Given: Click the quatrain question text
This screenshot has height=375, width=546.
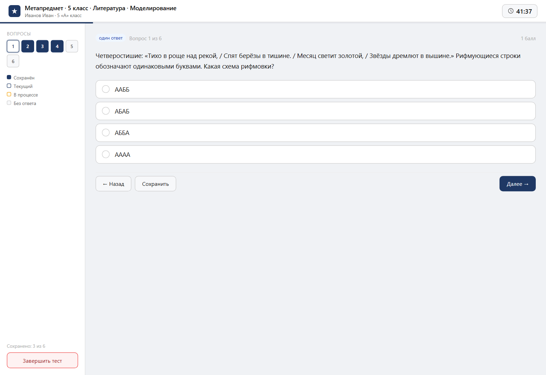Looking at the screenshot, I should pos(308,61).
